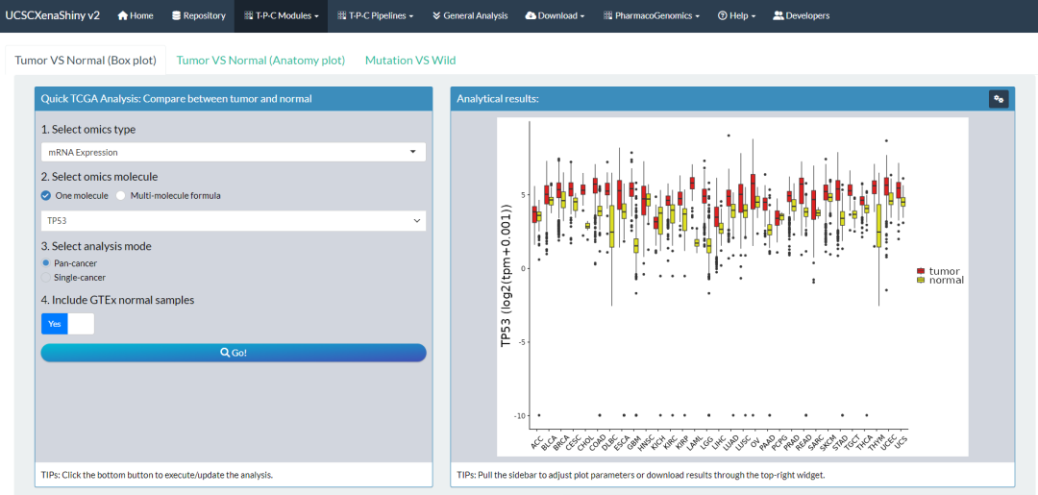
Task: Click the Download cloud icon
Action: pyautogui.click(x=531, y=16)
